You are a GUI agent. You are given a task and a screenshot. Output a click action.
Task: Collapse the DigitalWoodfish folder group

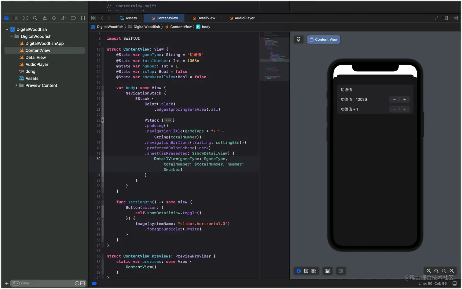[x=12, y=36]
